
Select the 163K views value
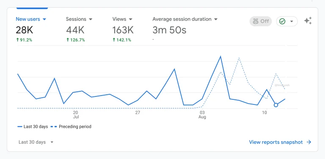[x=123, y=30]
